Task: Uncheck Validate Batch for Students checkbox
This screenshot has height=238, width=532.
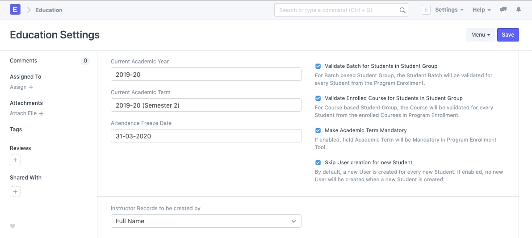Action: coord(318,66)
